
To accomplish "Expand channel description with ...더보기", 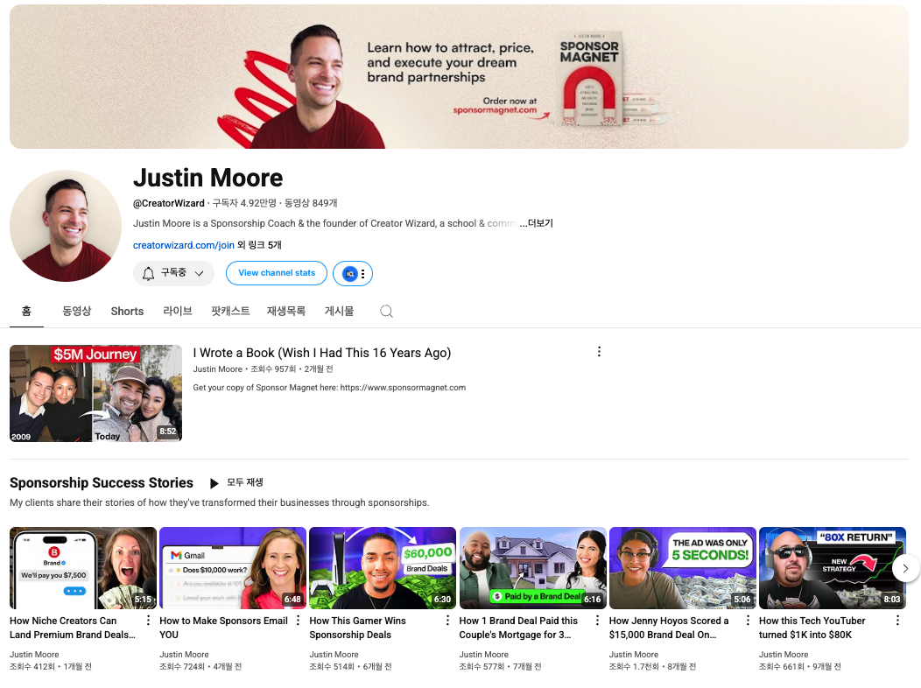I will click(537, 223).
